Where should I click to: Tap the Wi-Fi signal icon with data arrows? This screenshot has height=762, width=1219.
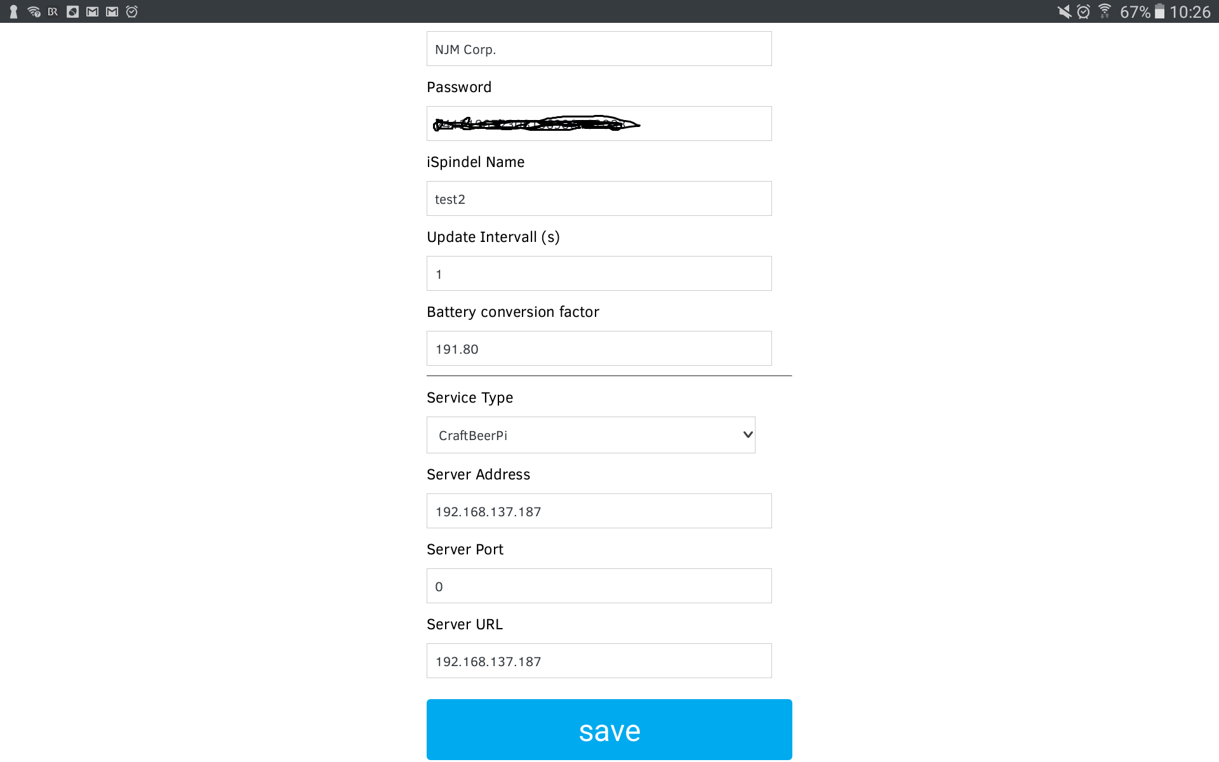[1105, 11]
